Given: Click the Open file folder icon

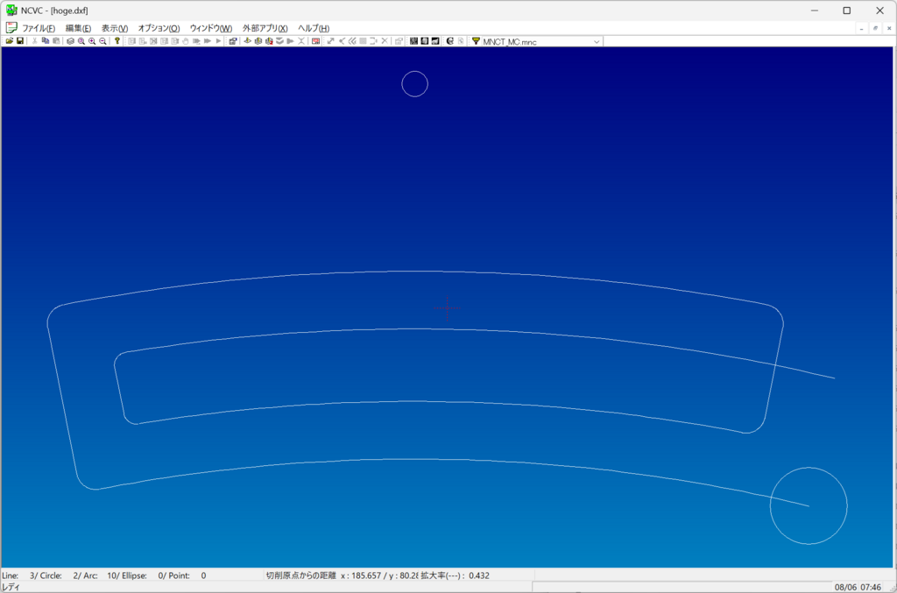Looking at the screenshot, I should (10, 41).
